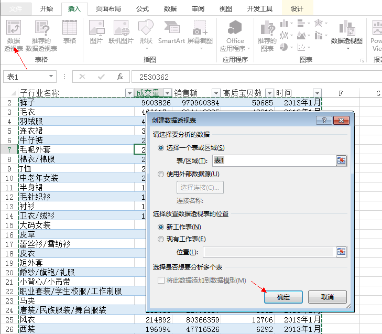Screen dimensions: 382x334
Task: Insert a SmartArt graphic
Action: coord(171,32)
